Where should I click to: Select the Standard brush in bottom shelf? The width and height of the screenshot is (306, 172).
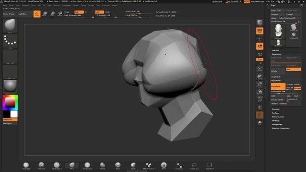(x=42, y=166)
